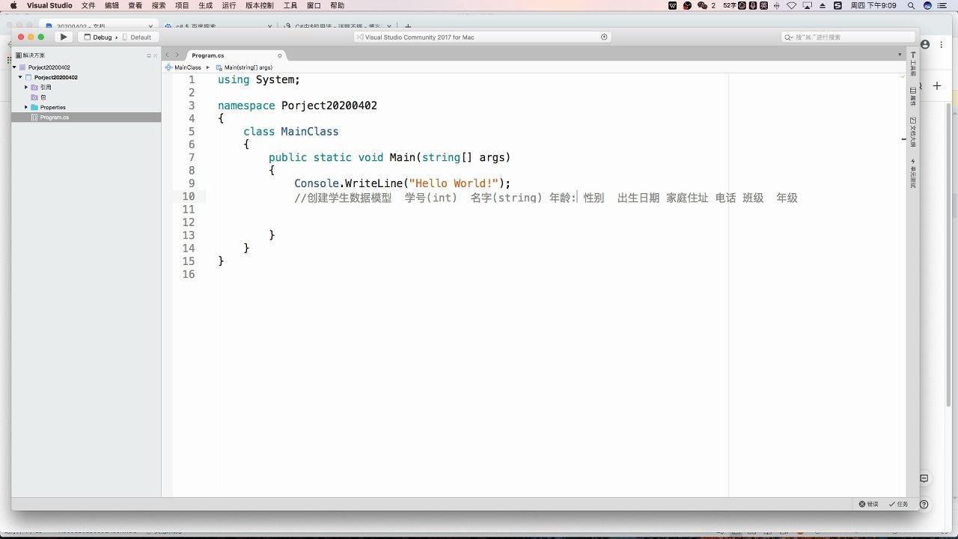958x539 pixels.
Task: Open the 工具箱 panel on the right sidebar
Action: (x=912, y=66)
